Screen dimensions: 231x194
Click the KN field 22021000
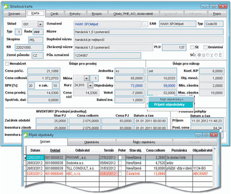click(29, 47)
